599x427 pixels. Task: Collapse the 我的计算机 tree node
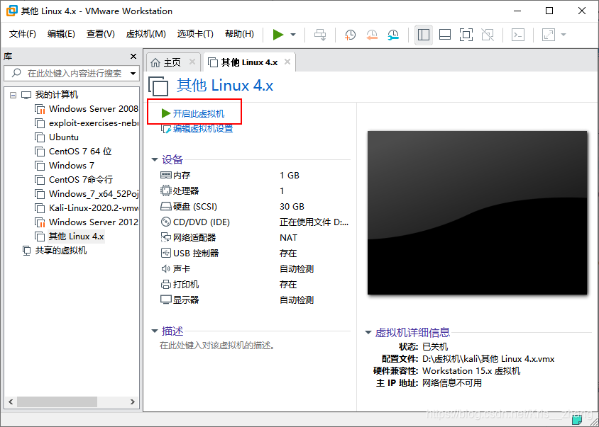pyautogui.click(x=13, y=95)
